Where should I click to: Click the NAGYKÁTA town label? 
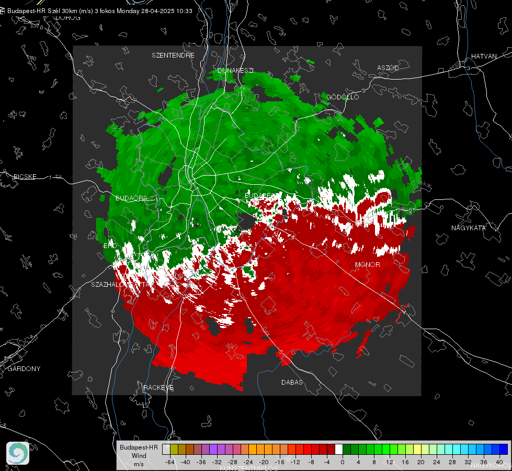click(x=468, y=228)
